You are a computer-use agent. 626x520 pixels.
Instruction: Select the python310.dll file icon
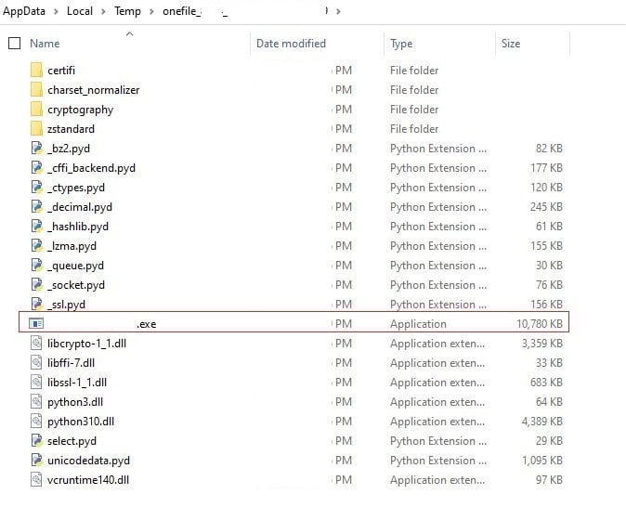coord(36,422)
